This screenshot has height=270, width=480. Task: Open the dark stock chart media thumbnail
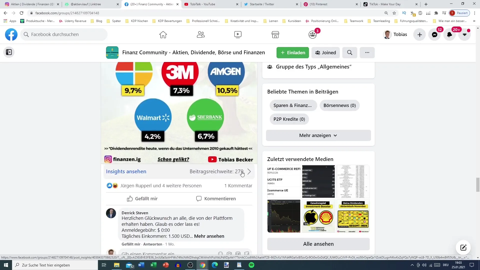coord(284,216)
